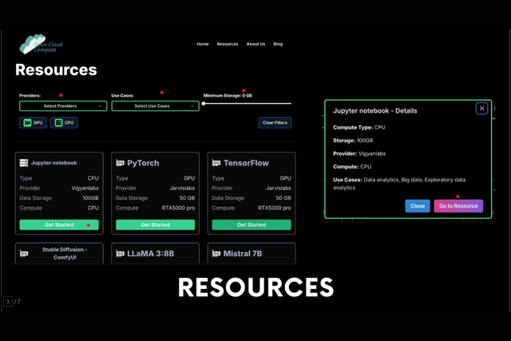Viewport: 511px width, 341px height.
Task: Click the PyTorch GPU card icon
Action: [x=121, y=163]
